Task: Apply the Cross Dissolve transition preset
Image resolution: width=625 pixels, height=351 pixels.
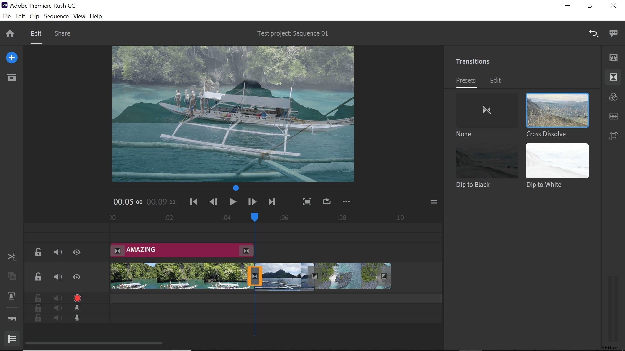Action: click(x=557, y=110)
